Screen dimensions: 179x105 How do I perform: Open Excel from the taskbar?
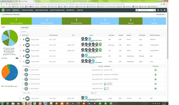click(x=35, y=103)
